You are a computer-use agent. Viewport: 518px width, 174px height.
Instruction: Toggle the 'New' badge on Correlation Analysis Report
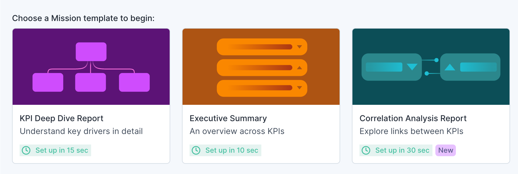click(445, 150)
